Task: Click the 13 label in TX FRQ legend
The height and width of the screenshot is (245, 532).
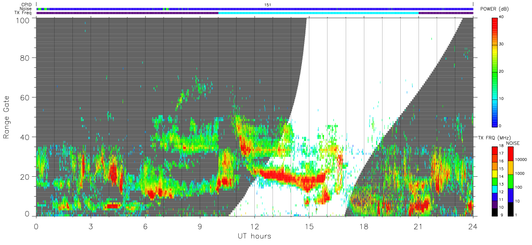Action: pos(501,184)
